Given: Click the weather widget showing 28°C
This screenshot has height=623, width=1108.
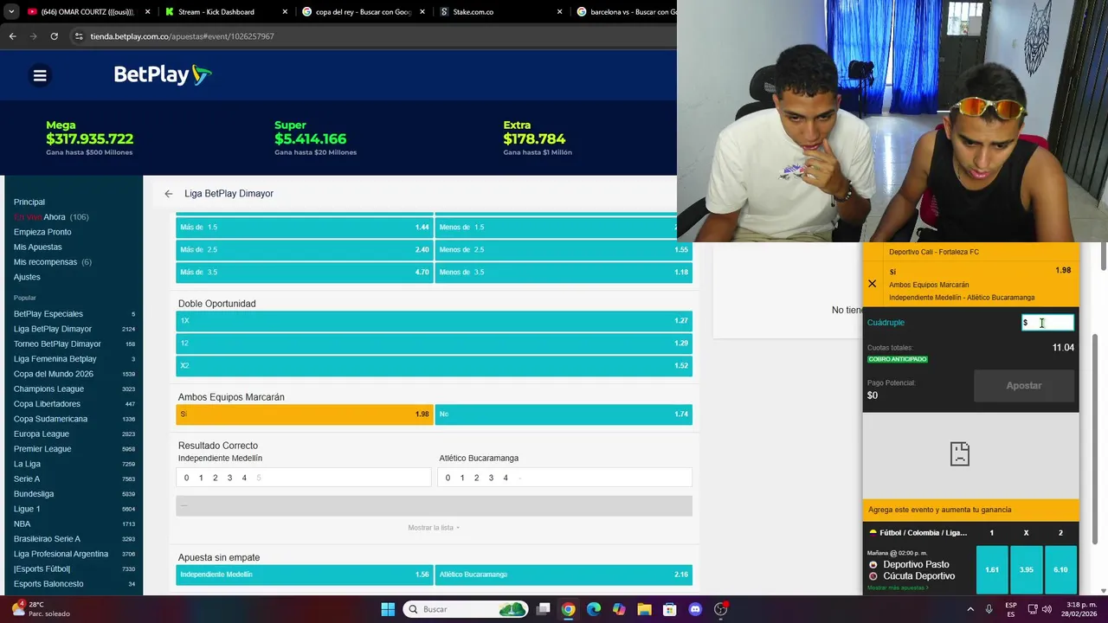Looking at the screenshot, I should [x=39, y=609].
